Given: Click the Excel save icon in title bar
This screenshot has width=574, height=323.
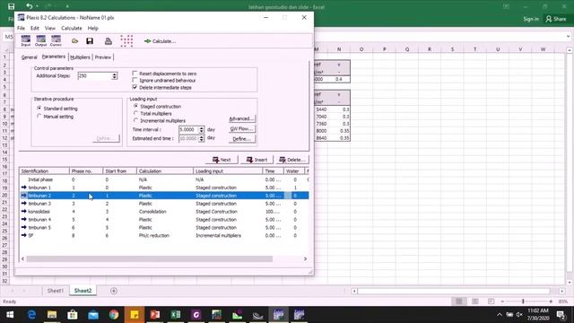Looking at the screenshot, I should [12, 6].
